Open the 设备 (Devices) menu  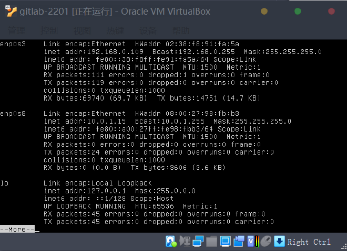(149, 30)
